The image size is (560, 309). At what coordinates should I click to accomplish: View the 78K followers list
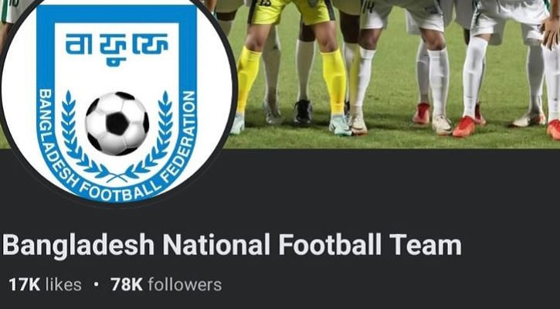tap(166, 285)
